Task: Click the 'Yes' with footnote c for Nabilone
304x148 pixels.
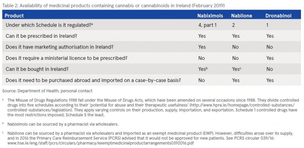Action: click(237, 69)
